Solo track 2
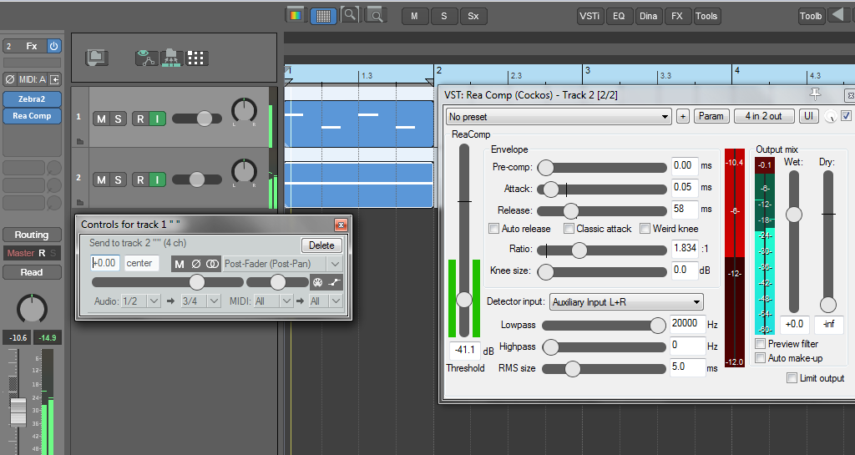 (x=118, y=179)
